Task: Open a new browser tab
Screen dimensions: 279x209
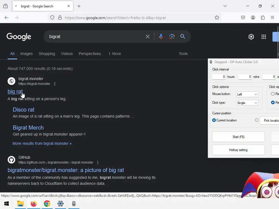Action: (79, 6)
